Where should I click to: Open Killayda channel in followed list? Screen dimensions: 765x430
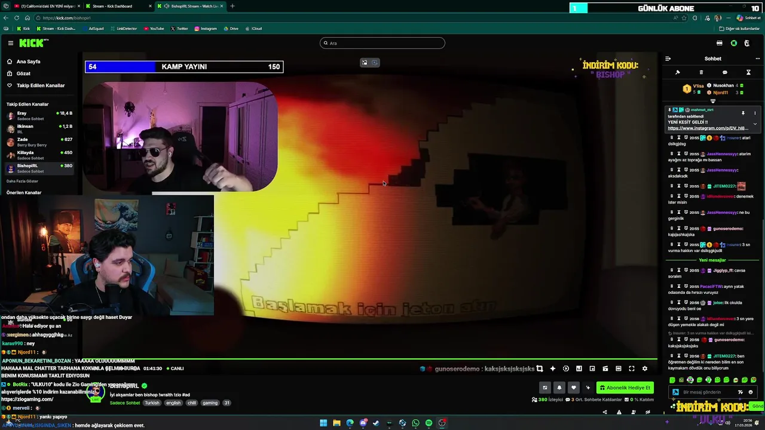[38, 155]
